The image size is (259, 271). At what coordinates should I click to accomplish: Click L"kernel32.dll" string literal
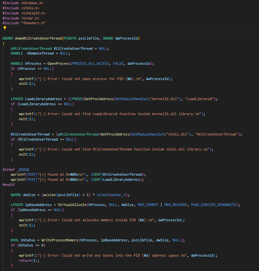point(163,99)
